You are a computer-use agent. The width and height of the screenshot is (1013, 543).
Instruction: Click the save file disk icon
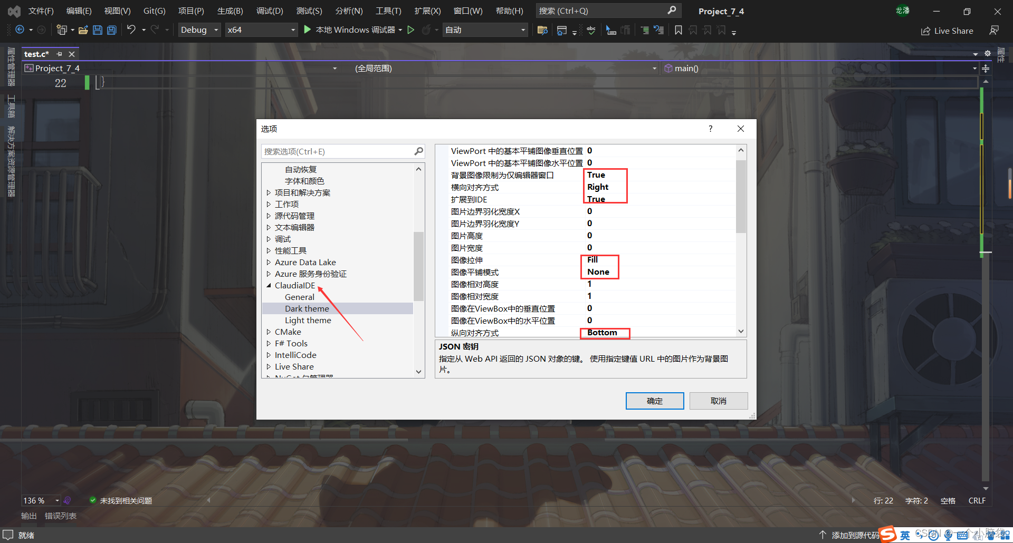[x=98, y=30]
